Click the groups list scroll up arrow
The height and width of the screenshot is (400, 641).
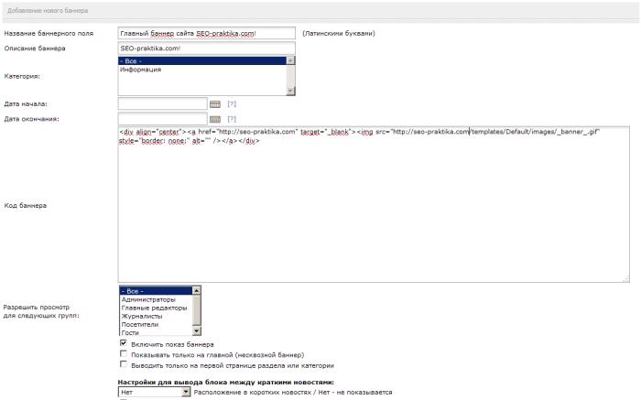tap(196, 290)
